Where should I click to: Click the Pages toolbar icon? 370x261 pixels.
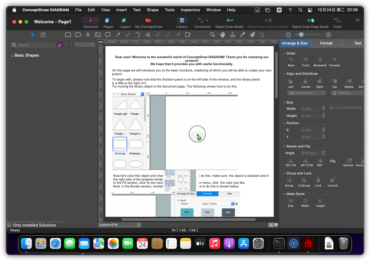(x=107, y=21)
